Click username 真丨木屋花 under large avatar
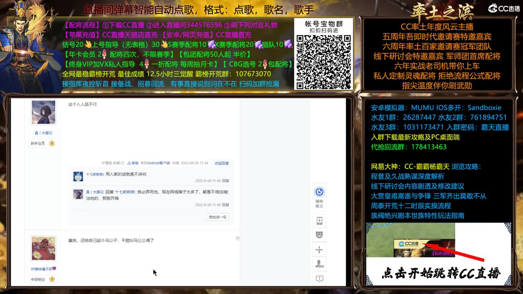This screenshot has height=294, width=523. (x=43, y=133)
